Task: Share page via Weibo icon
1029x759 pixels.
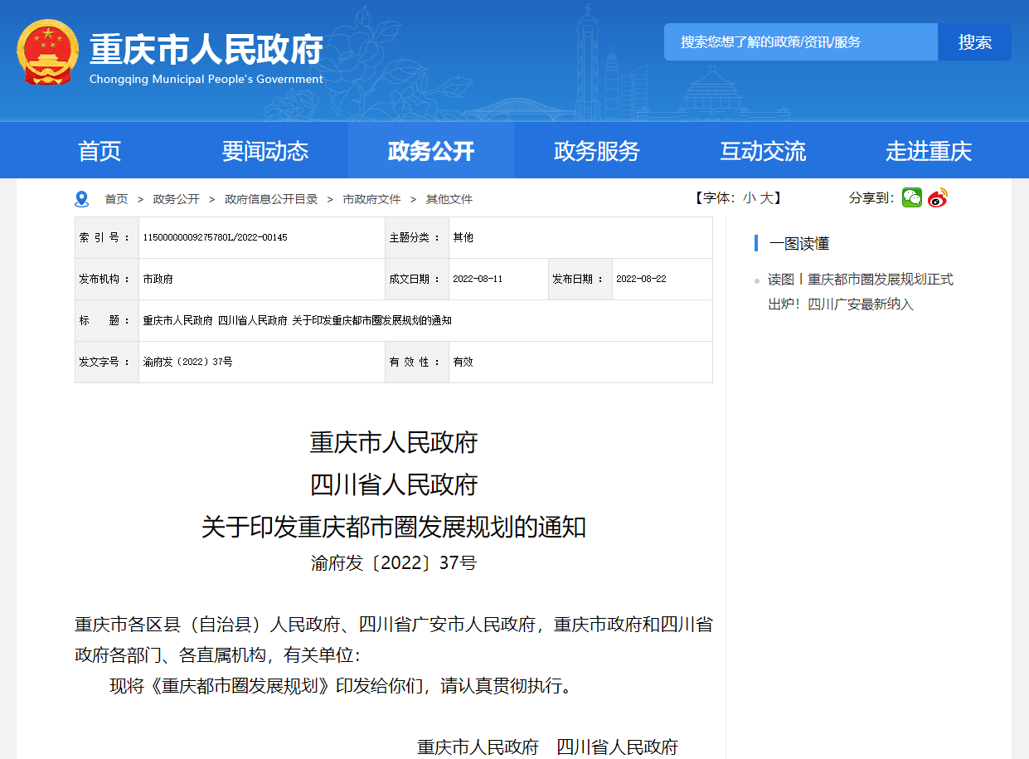Action: pos(937,197)
